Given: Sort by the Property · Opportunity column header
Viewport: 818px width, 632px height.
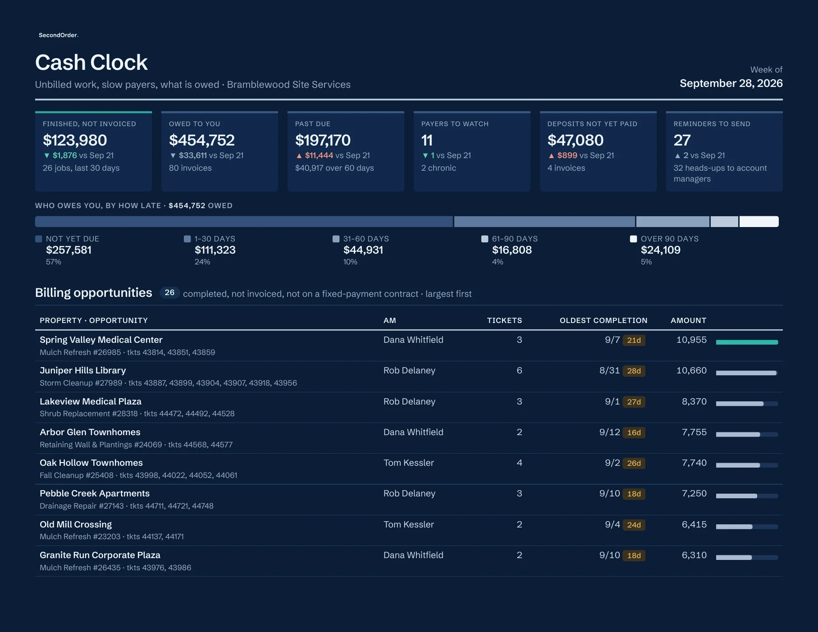Looking at the screenshot, I should click(94, 320).
